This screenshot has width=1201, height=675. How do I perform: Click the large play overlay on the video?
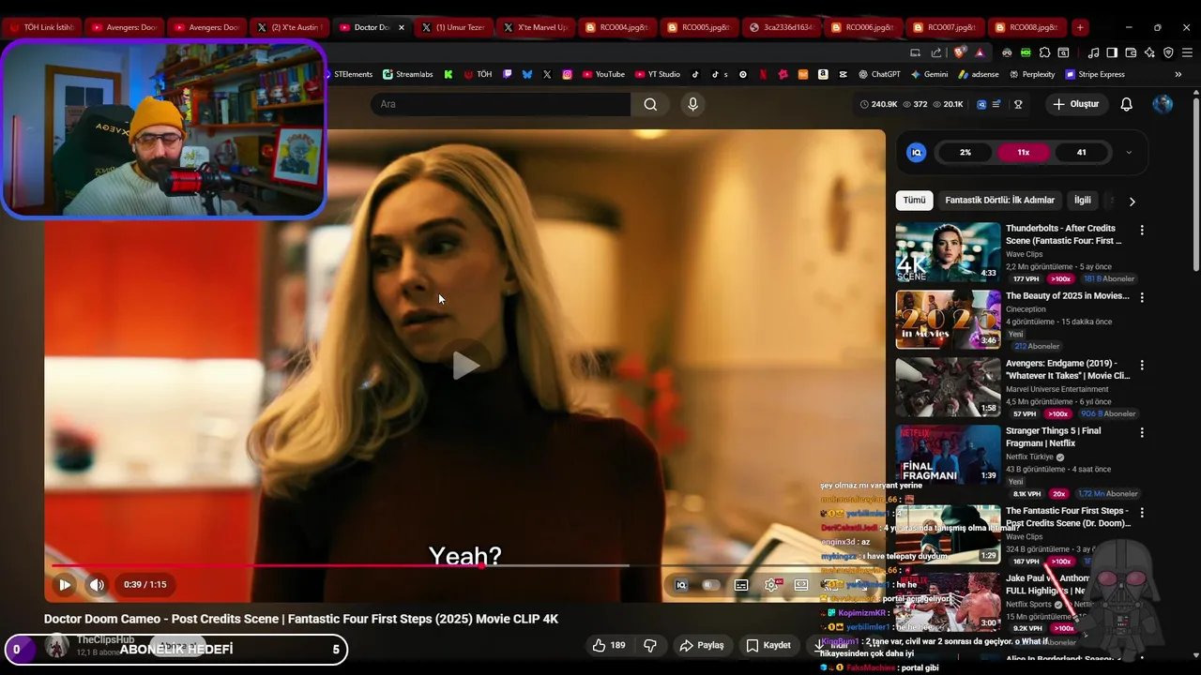[465, 366]
